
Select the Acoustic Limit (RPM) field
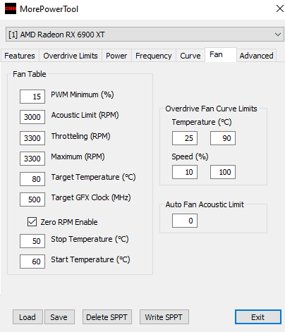[x=32, y=117]
